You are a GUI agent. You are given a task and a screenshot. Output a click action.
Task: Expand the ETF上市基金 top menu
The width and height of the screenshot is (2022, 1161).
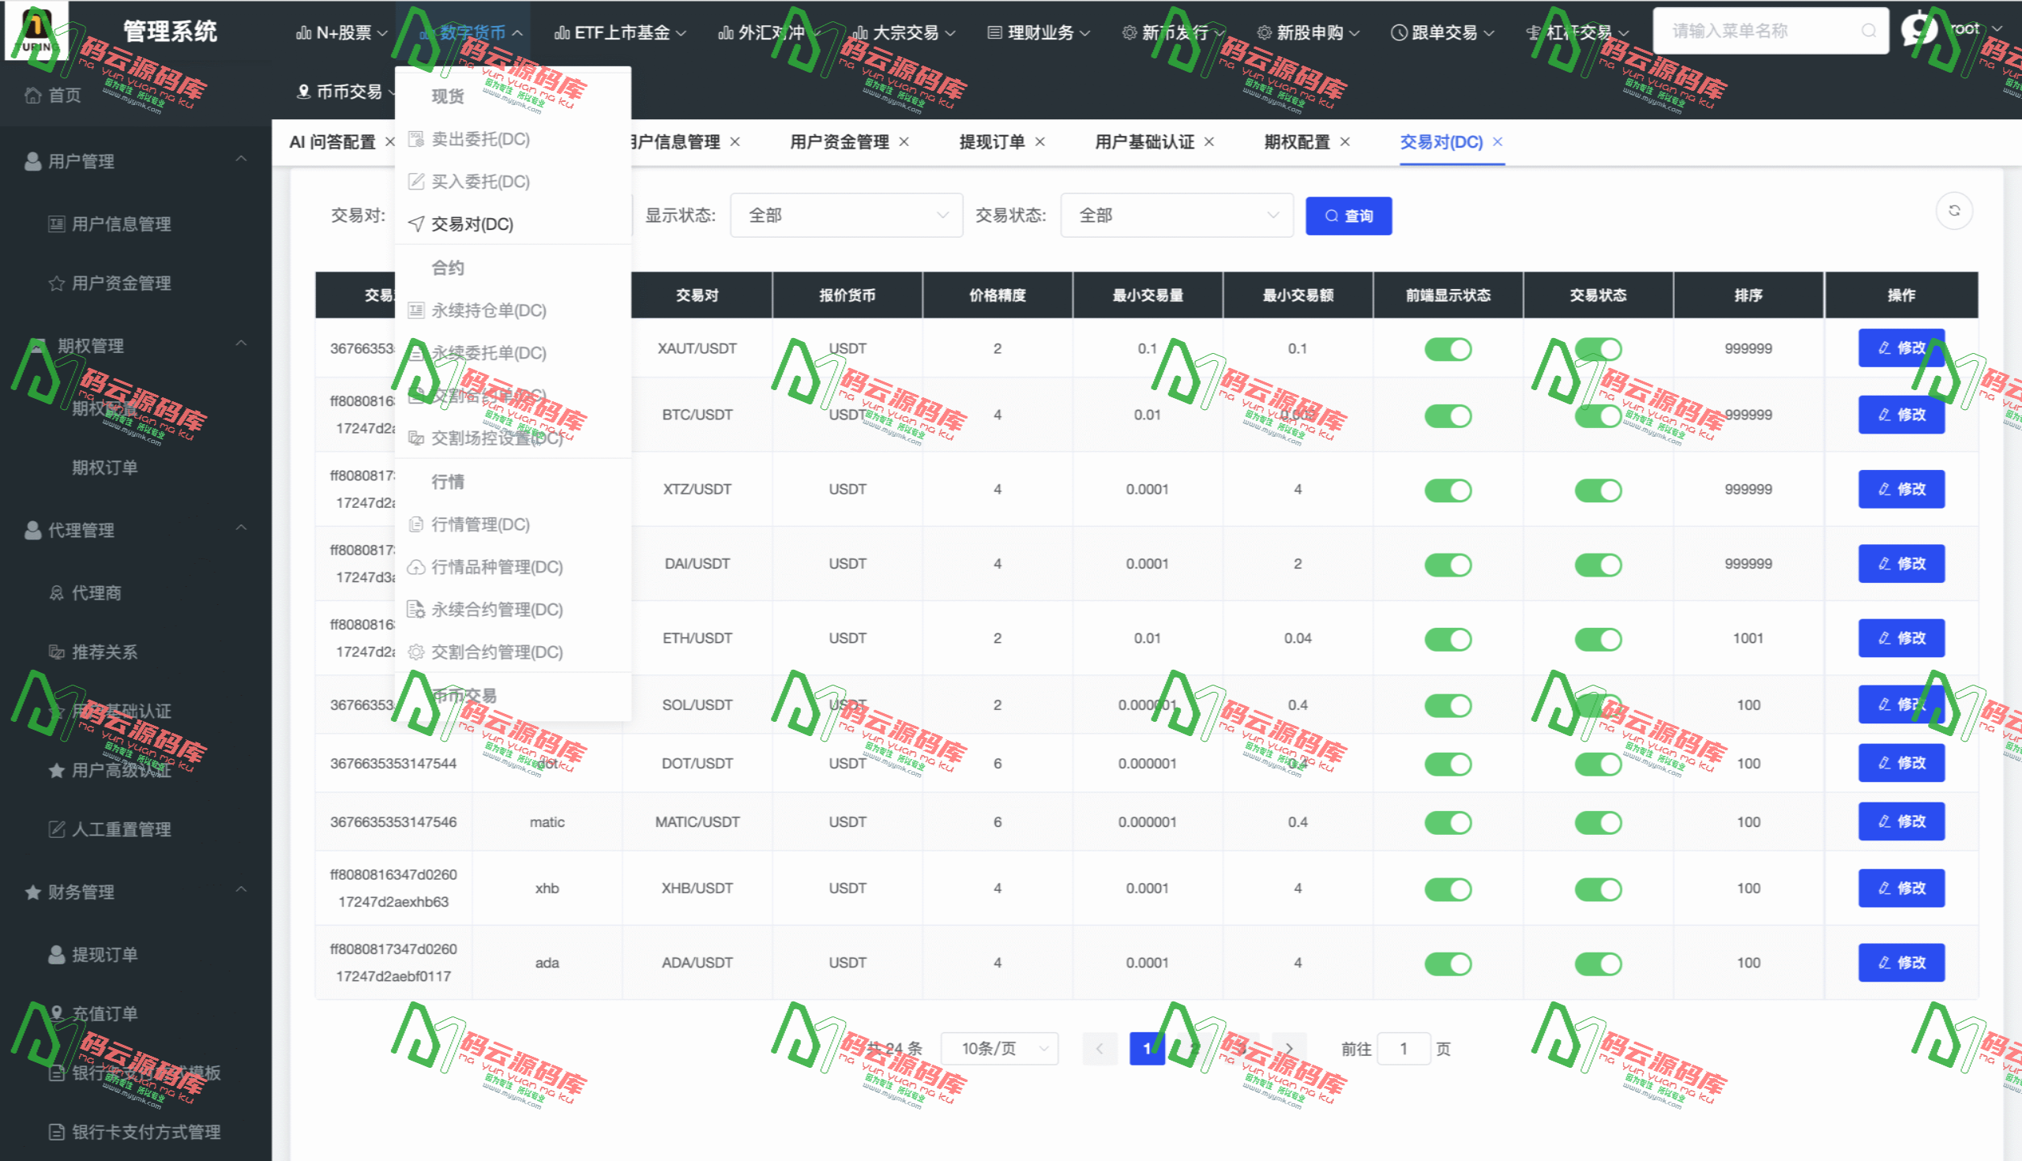[620, 32]
